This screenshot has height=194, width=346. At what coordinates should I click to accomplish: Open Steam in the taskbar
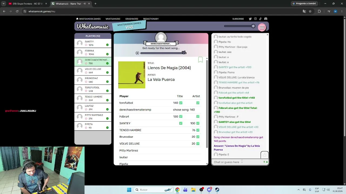pyautogui.click(x=217, y=190)
